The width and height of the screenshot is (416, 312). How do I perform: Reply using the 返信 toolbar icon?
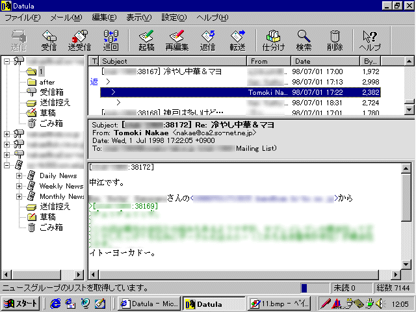pos(207,40)
